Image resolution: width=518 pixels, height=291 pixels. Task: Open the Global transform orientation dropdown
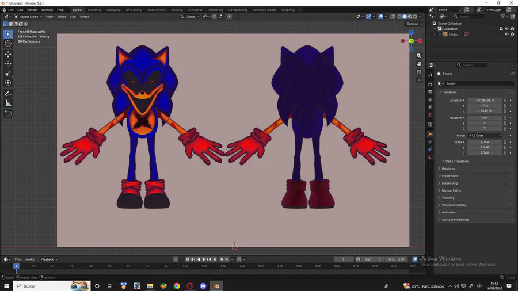coord(190,17)
